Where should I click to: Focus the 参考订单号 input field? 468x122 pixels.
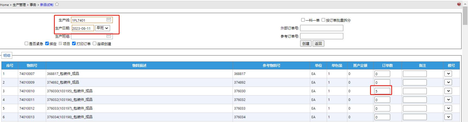click(x=322, y=36)
